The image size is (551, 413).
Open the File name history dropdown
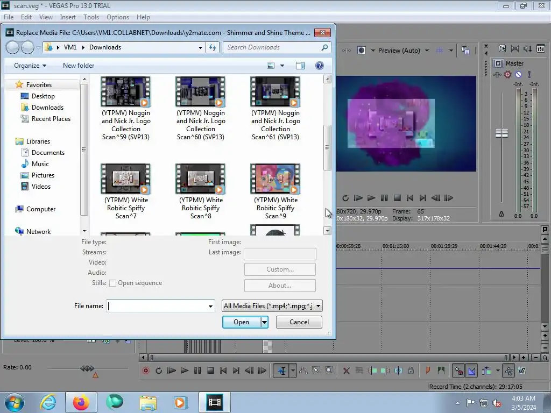pyautogui.click(x=210, y=306)
